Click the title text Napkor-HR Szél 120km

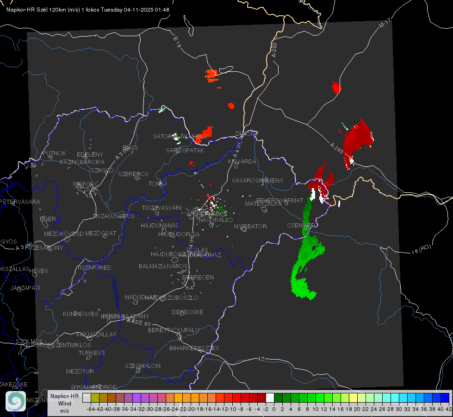coord(36,10)
